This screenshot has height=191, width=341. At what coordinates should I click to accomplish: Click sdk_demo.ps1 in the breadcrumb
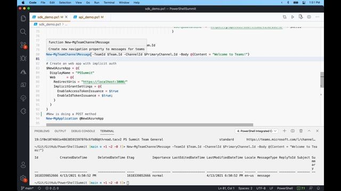(50, 24)
